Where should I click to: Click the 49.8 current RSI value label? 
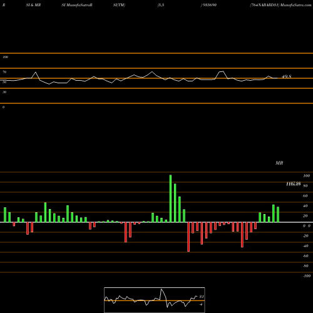click(x=286, y=76)
